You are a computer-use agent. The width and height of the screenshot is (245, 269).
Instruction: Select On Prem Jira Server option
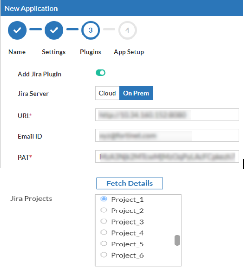point(136,93)
